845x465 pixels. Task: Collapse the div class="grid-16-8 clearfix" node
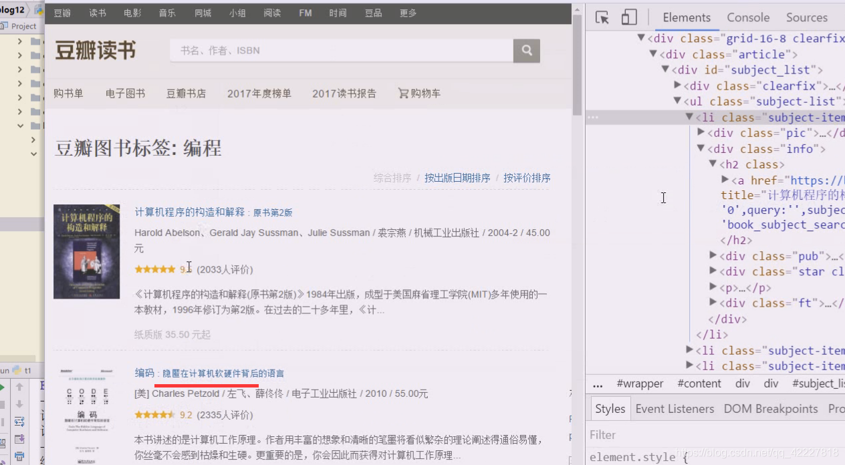(x=640, y=38)
